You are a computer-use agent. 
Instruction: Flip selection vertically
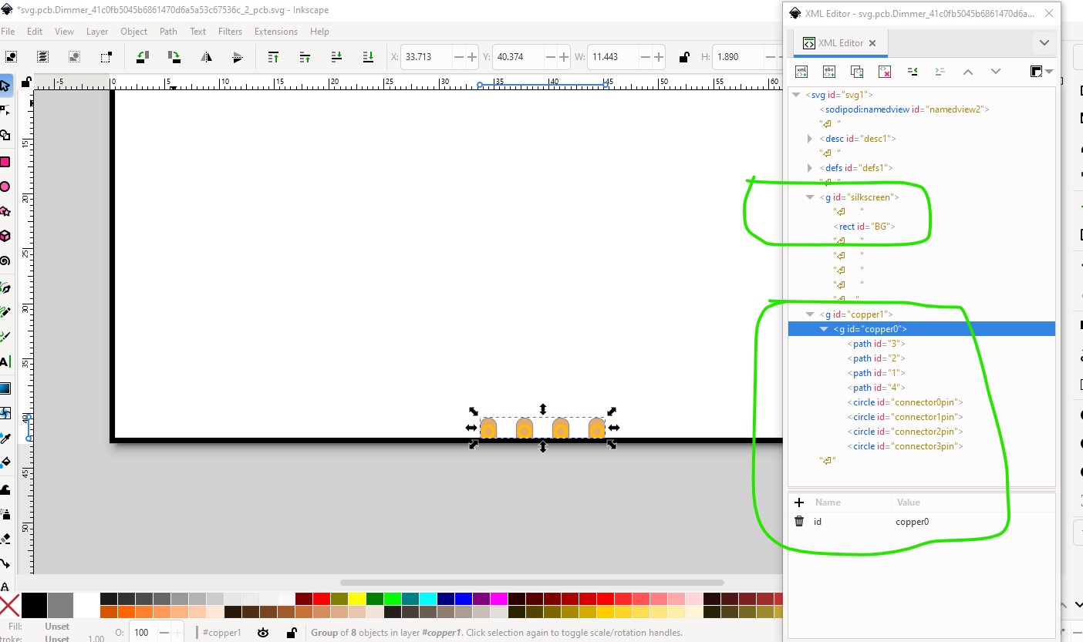238,56
